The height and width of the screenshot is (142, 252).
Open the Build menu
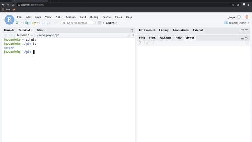(x=83, y=17)
